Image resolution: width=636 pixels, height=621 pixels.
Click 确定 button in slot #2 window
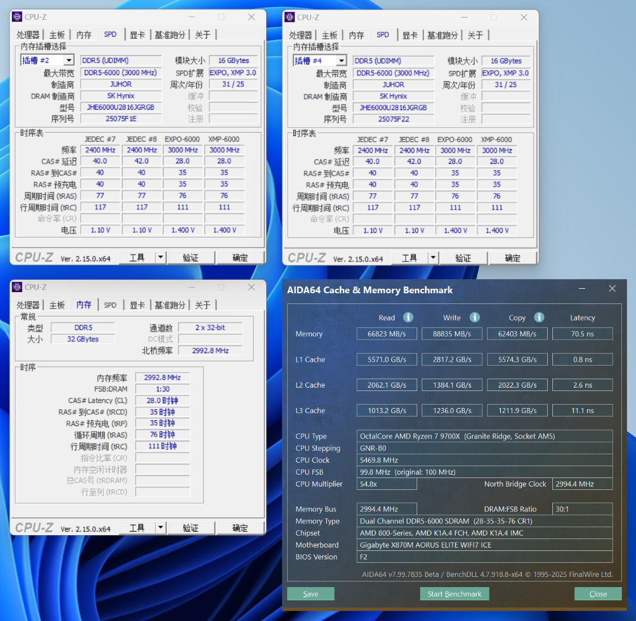[x=240, y=258]
